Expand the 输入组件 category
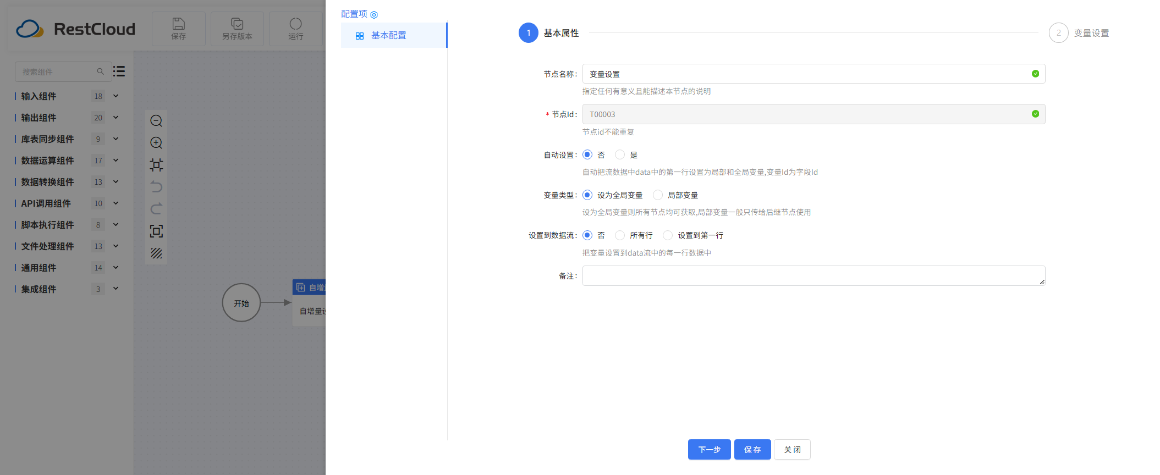The height and width of the screenshot is (475, 1160). pos(116,96)
